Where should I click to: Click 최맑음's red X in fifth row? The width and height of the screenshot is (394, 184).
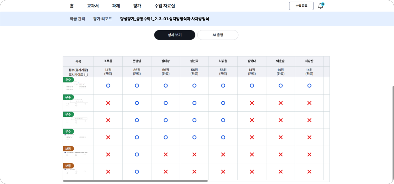tap(223, 154)
